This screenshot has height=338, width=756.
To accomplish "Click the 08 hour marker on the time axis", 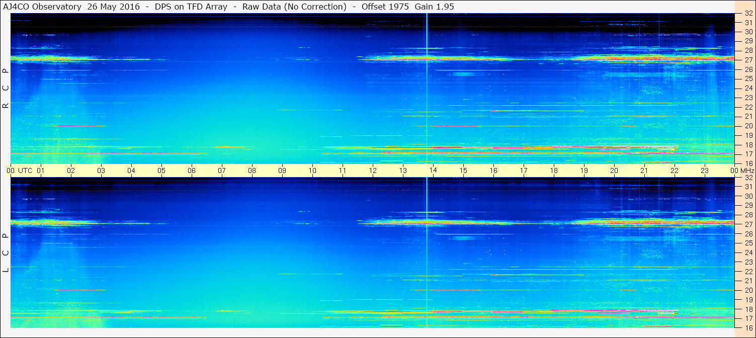I will 252,171.
